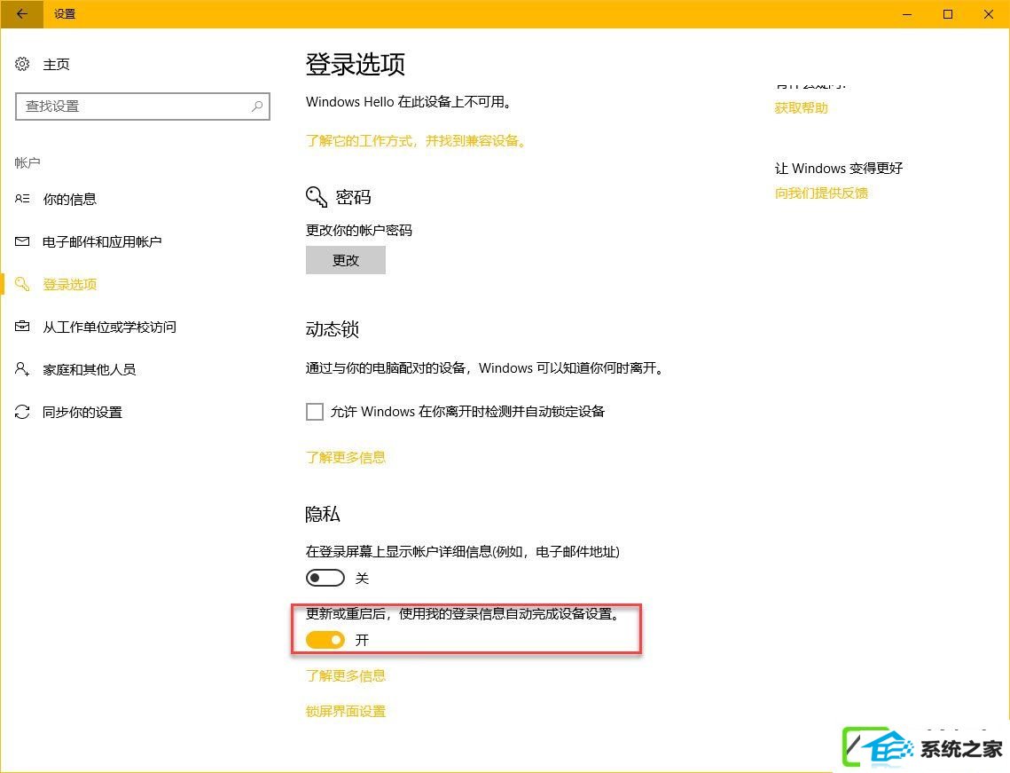Go to 同步你的设置
Image resolution: width=1010 pixels, height=773 pixels.
click(82, 412)
